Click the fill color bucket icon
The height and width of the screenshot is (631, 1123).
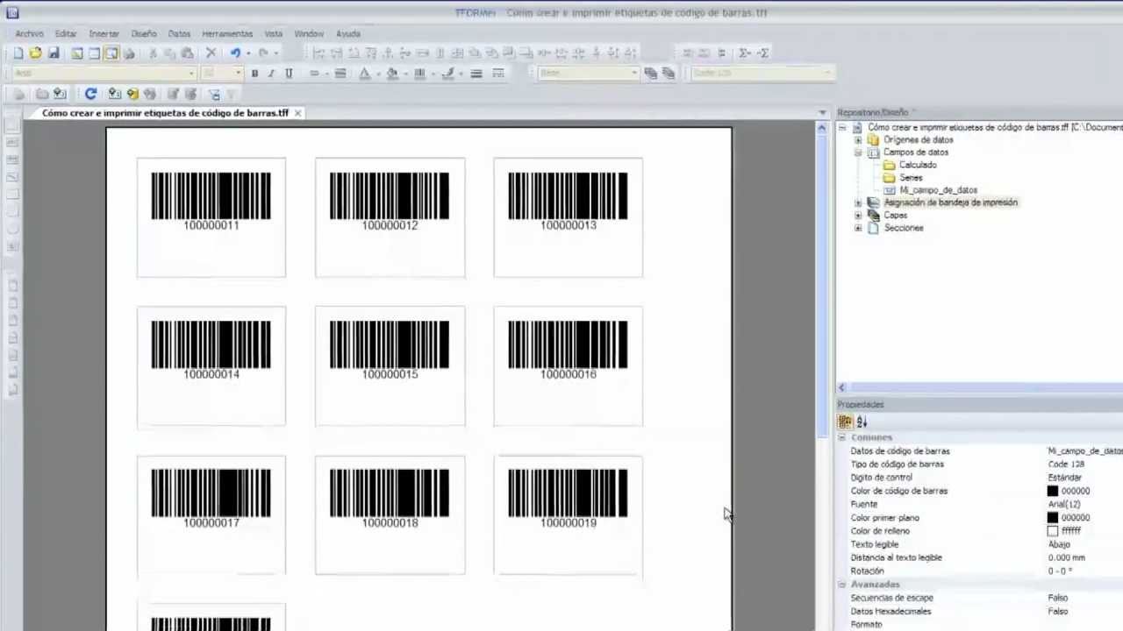coord(392,74)
